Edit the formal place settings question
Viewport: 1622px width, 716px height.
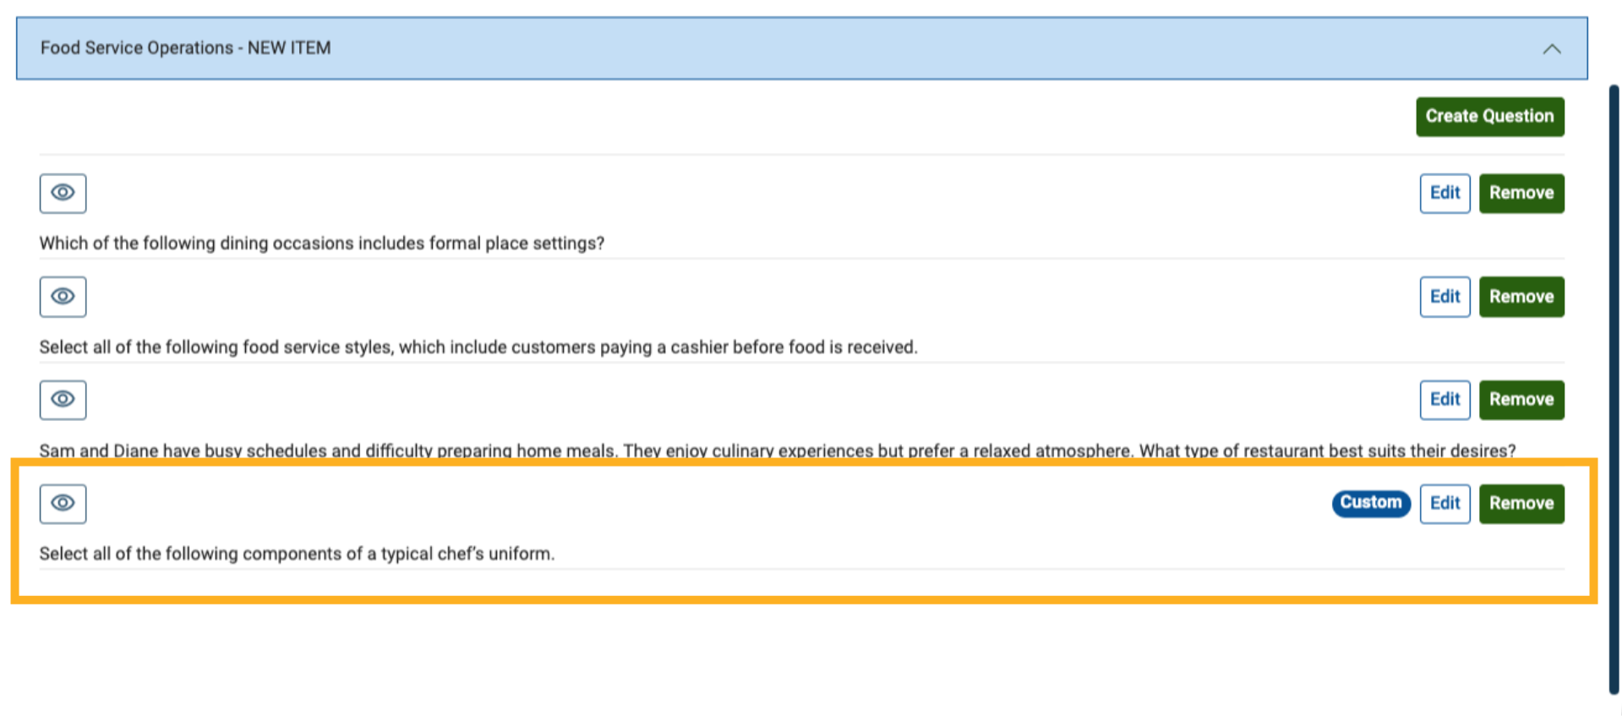coord(1445,194)
